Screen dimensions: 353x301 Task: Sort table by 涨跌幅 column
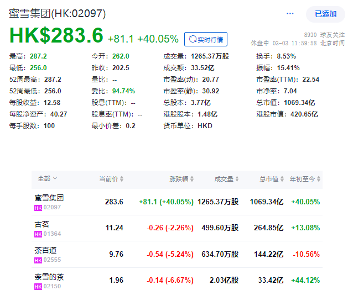181,179
